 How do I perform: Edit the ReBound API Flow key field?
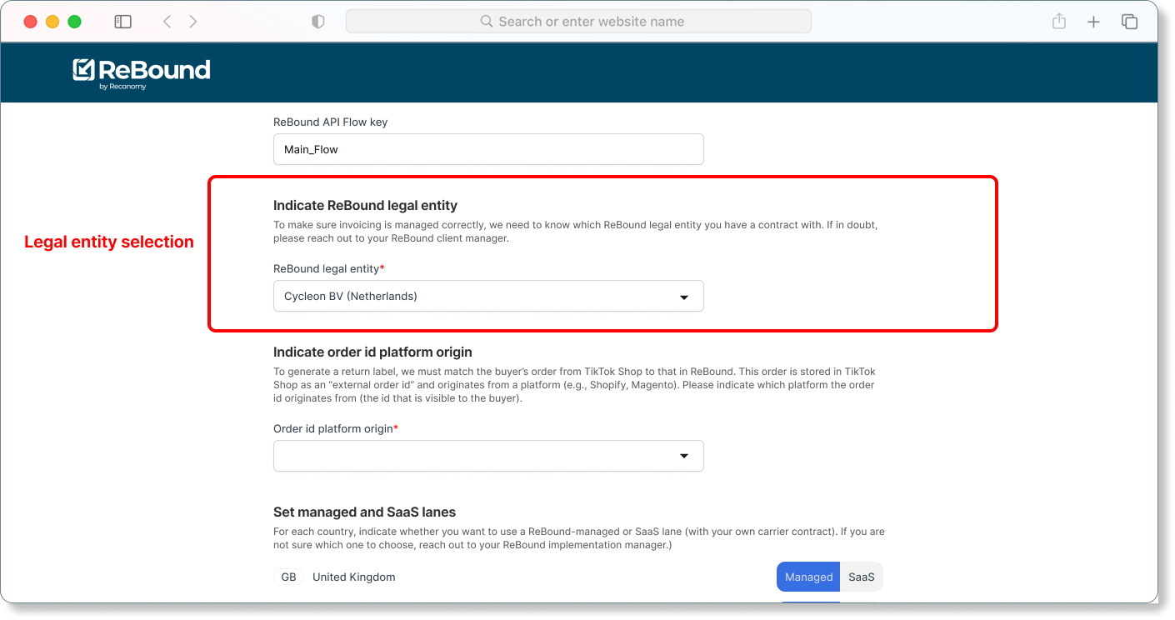pyautogui.click(x=488, y=149)
